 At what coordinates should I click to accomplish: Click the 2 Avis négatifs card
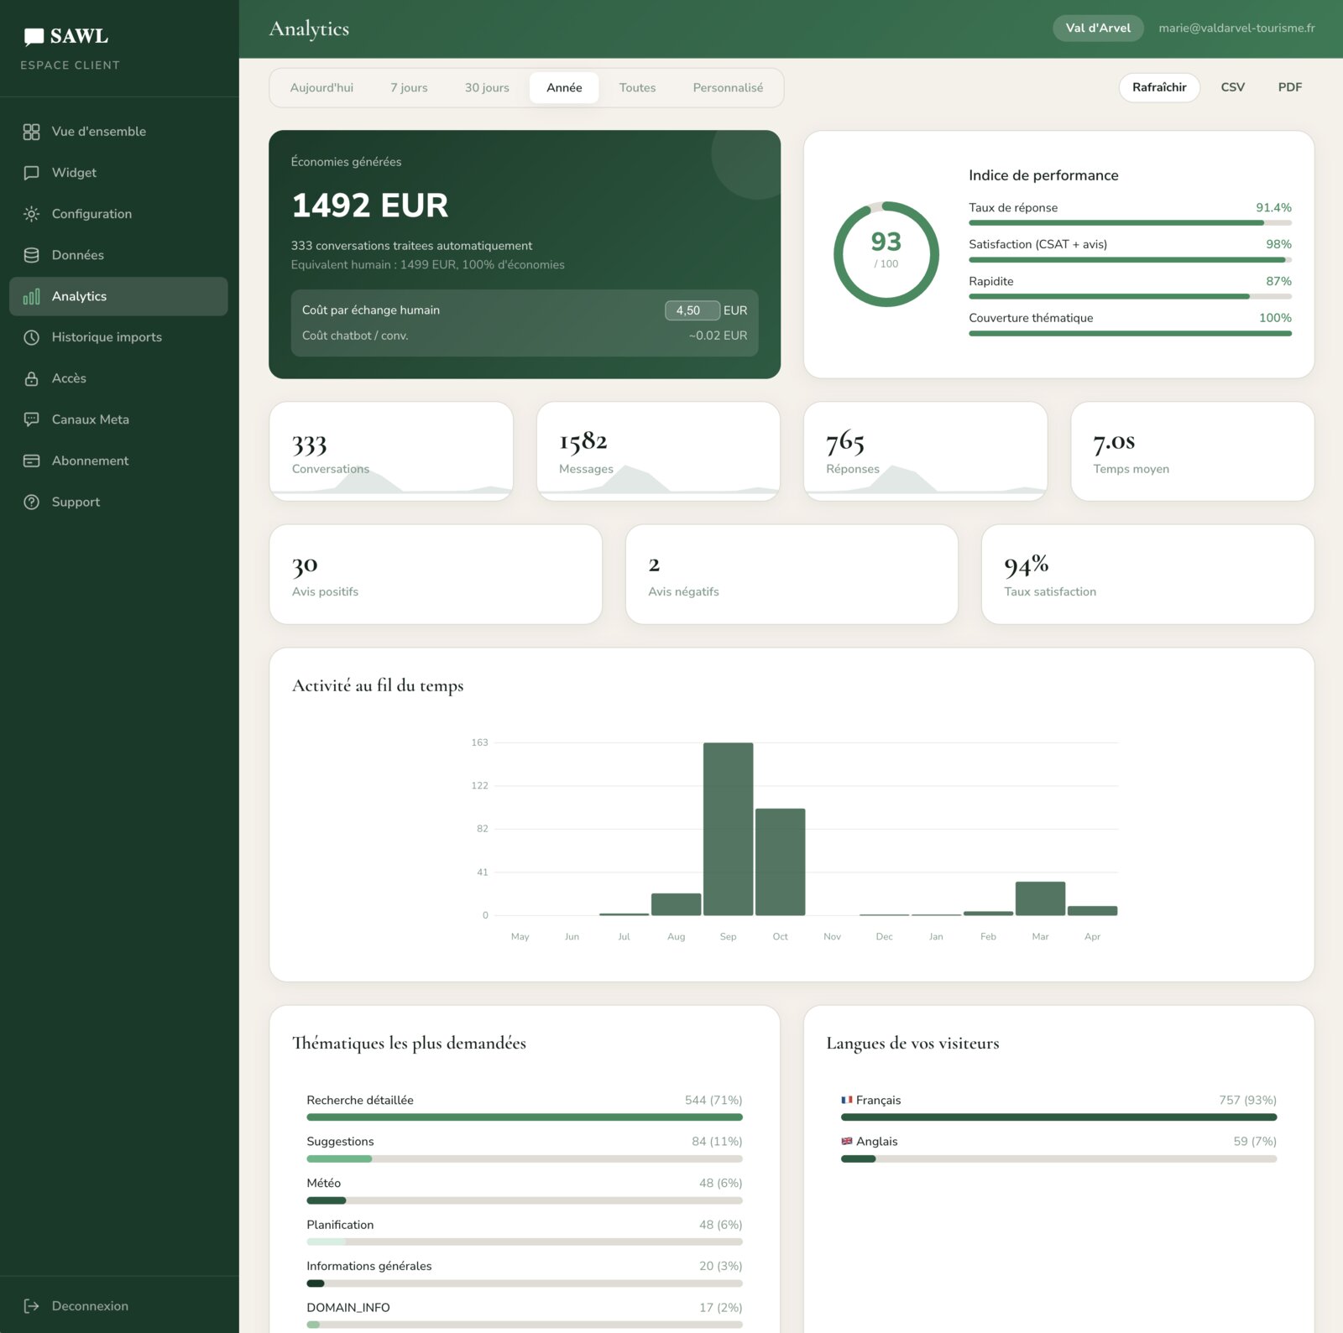pos(792,575)
